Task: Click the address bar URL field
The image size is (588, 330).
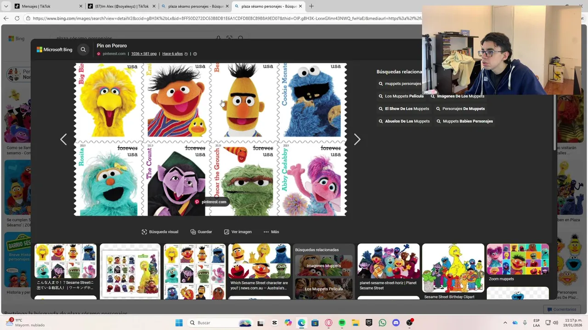Action: pos(225,18)
